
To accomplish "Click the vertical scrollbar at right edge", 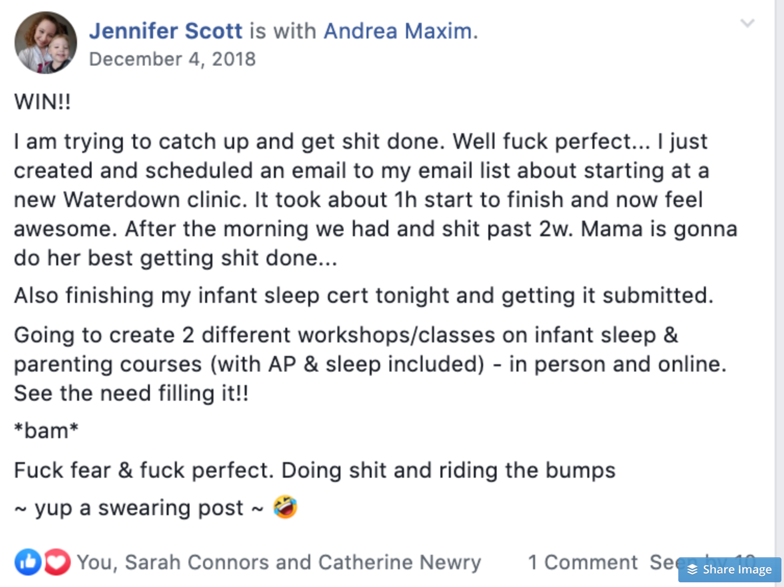I will pyautogui.click(x=779, y=260).
